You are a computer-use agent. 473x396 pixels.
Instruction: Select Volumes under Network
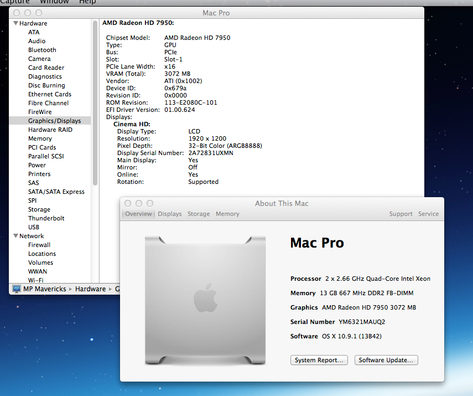click(40, 263)
